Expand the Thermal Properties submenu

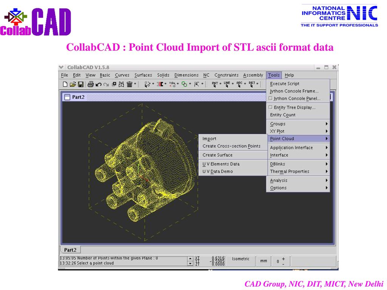pos(298,171)
